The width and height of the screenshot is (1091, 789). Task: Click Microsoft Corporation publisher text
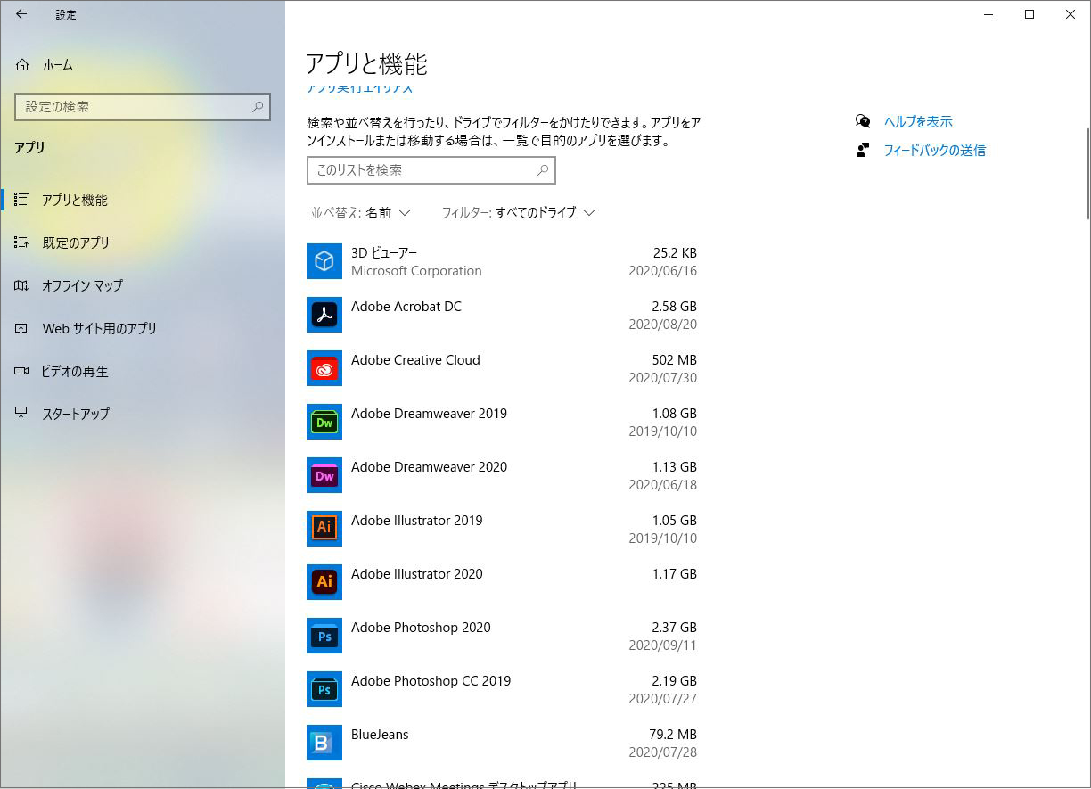(416, 271)
